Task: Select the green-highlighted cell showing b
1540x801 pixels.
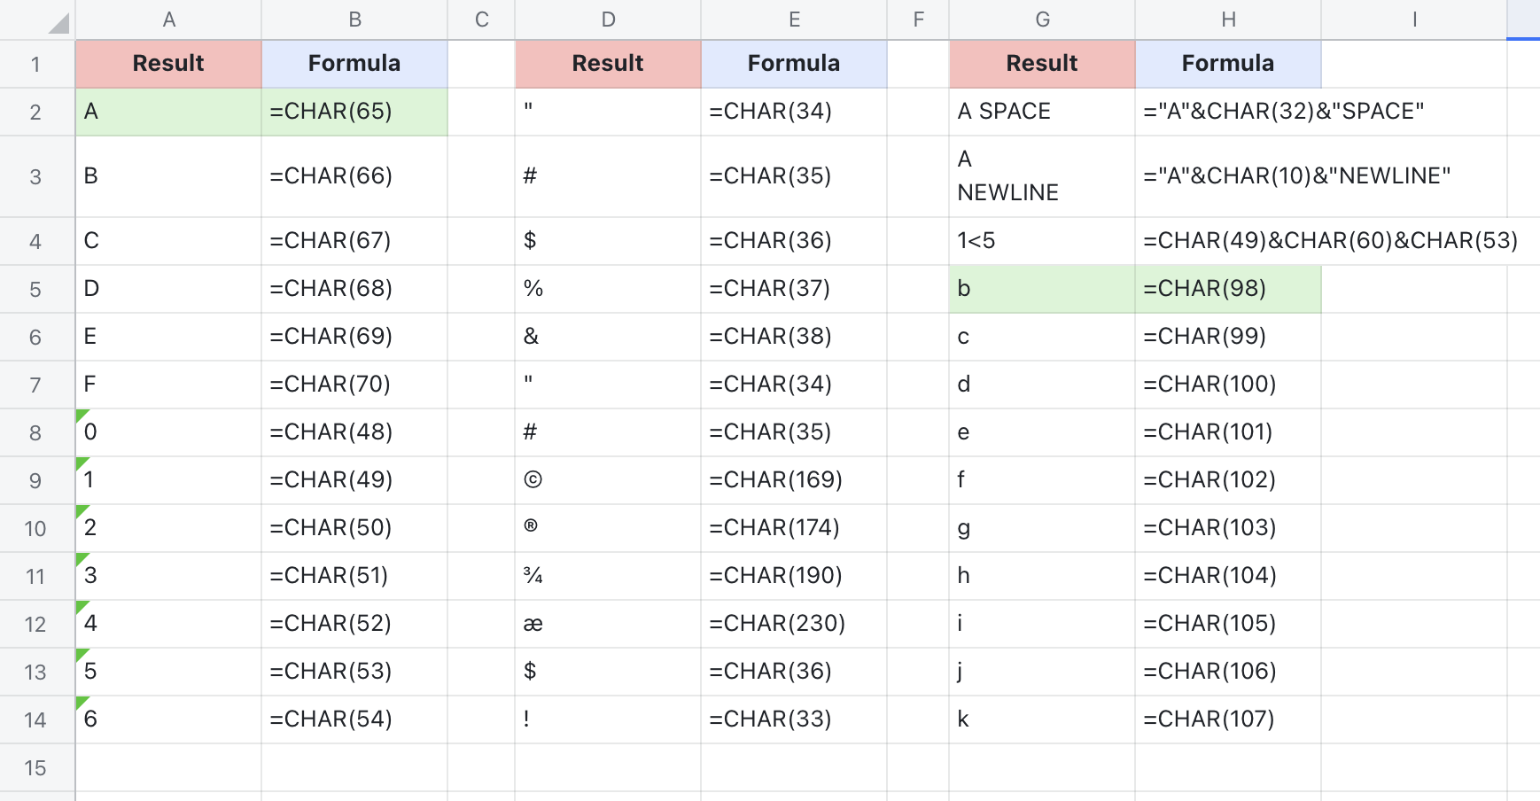Action: 1041,288
